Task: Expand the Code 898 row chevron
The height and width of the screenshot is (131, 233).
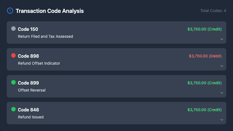Action: 222,66
